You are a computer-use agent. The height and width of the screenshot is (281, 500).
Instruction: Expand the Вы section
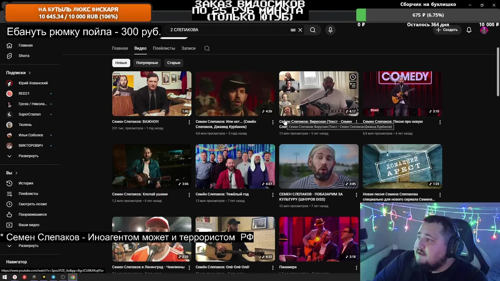click(x=12, y=173)
